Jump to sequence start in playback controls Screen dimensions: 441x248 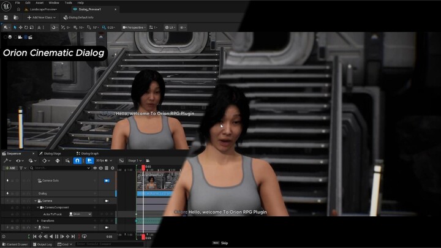[x=34, y=236]
